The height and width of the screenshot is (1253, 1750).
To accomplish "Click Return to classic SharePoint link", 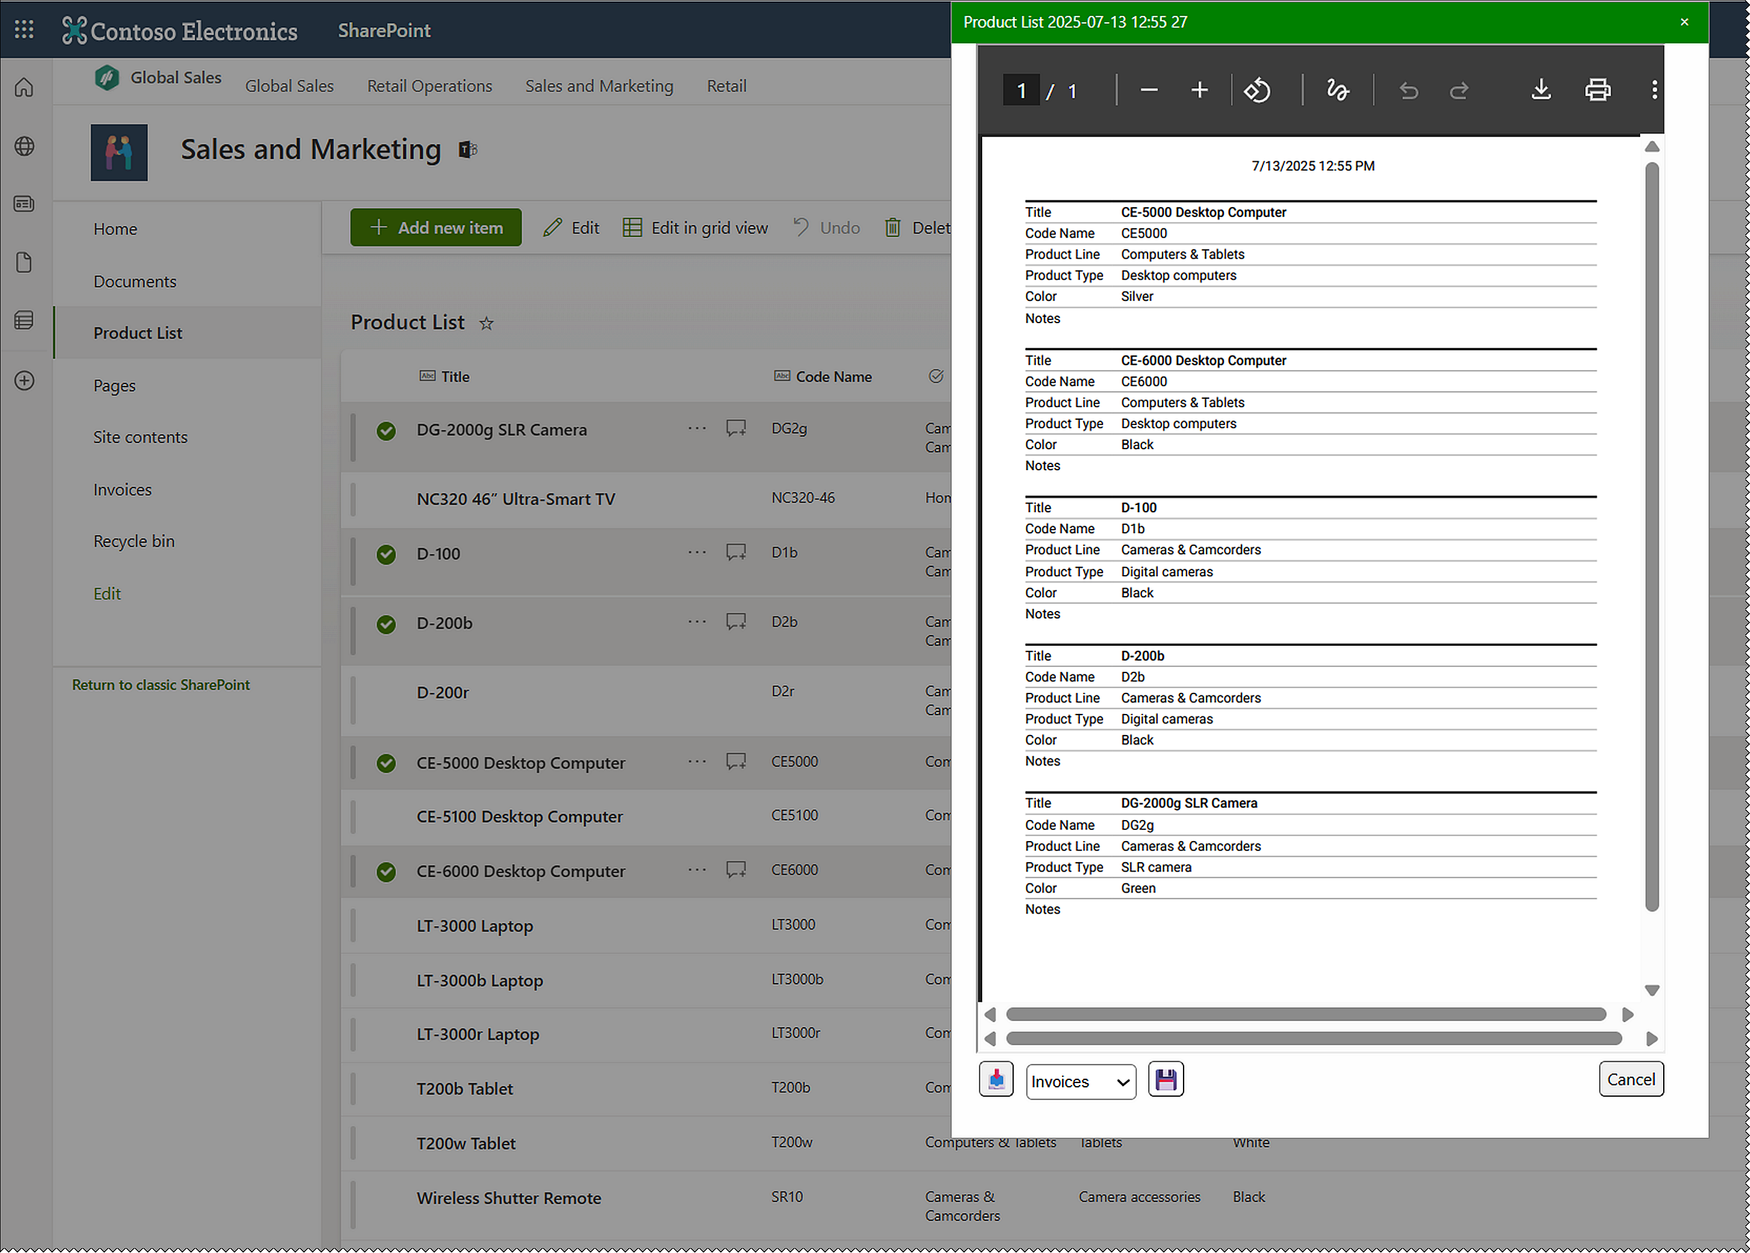I will point(161,684).
